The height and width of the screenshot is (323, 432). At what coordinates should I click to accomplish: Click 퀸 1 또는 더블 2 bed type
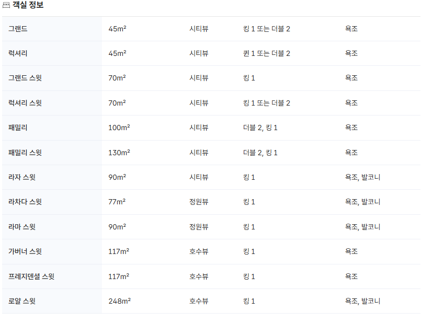[x=266, y=53]
